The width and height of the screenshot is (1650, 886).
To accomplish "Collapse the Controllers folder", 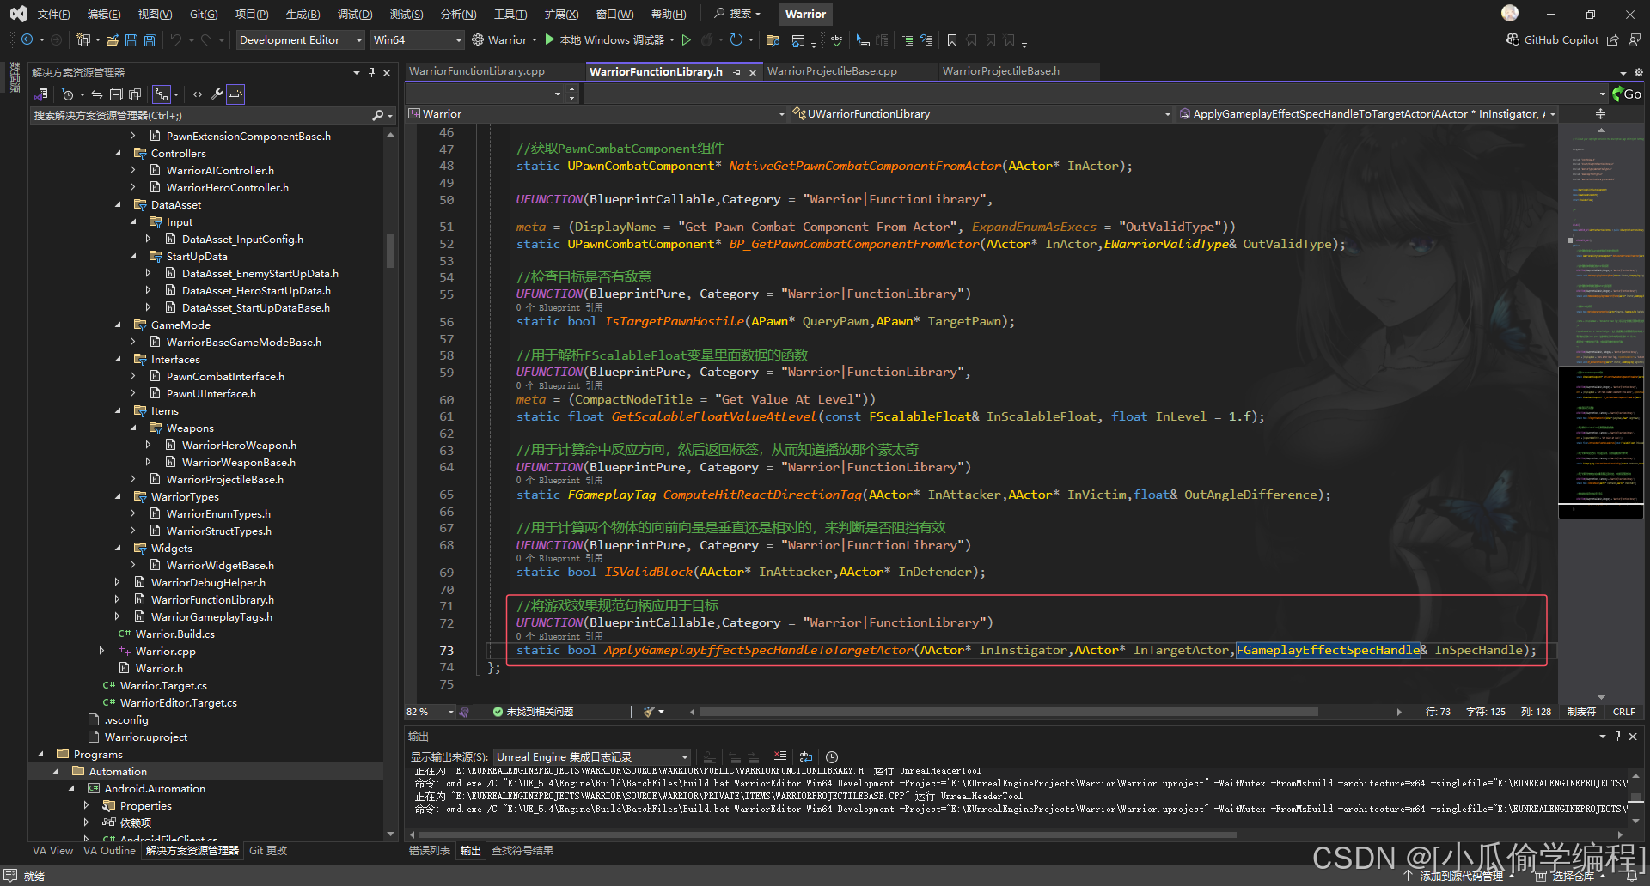I will click(119, 153).
